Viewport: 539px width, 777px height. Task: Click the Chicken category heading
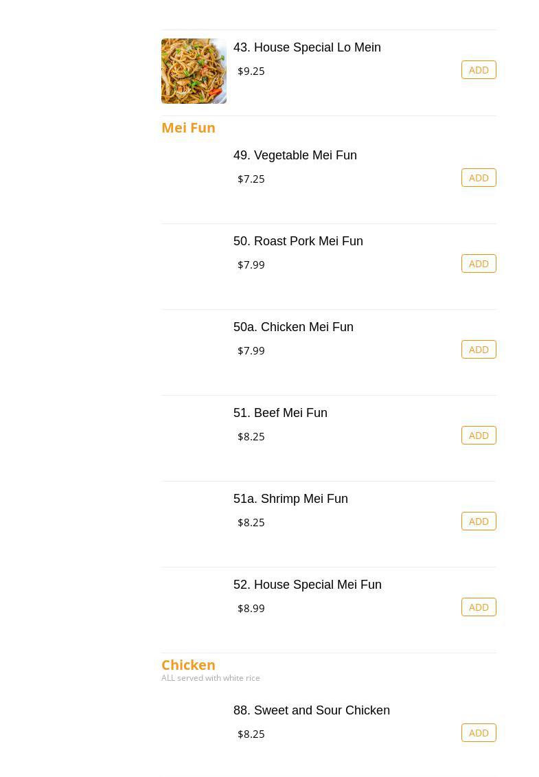[x=188, y=665]
